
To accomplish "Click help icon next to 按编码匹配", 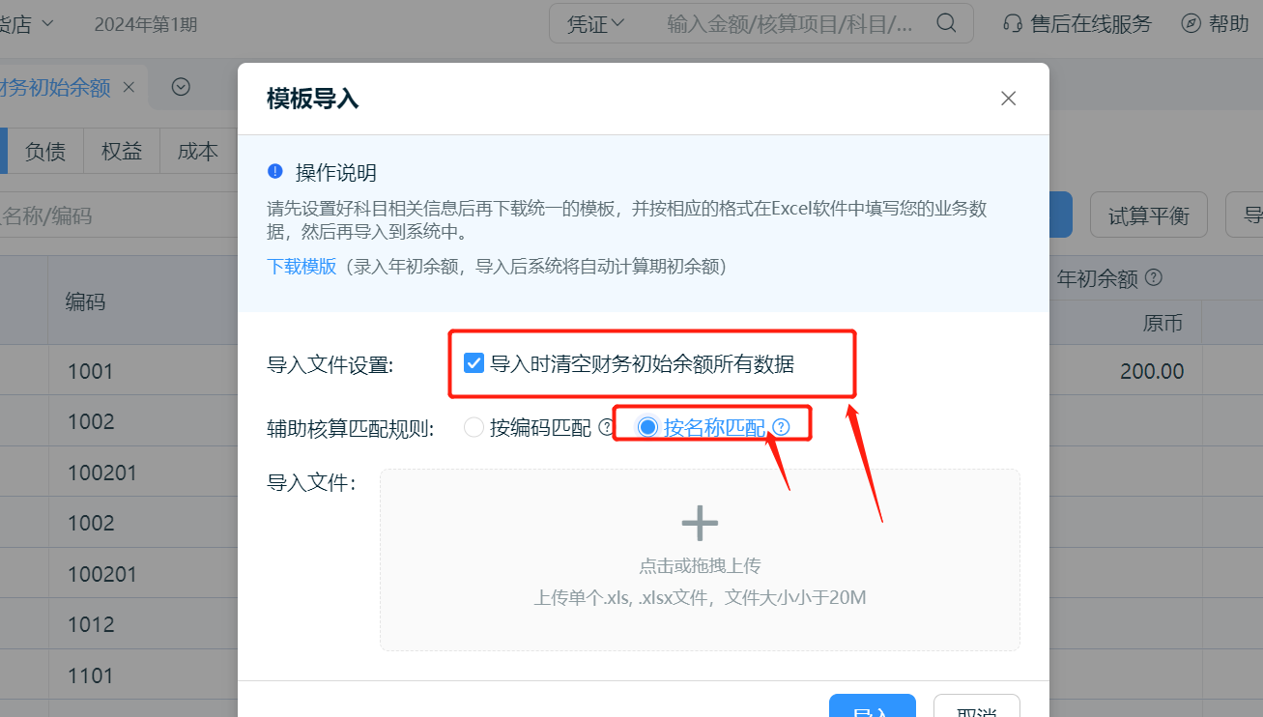I will pos(606,427).
